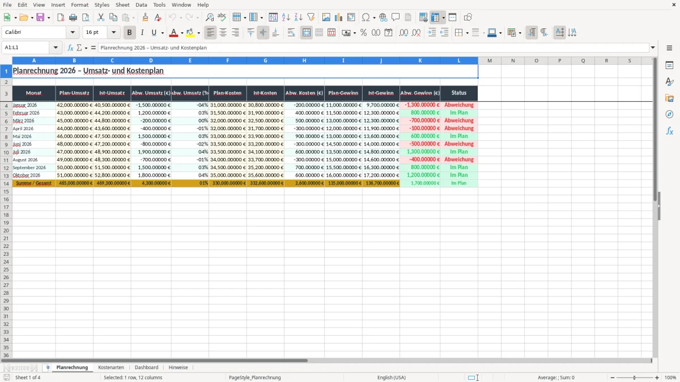The image size is (680, 382).
Task: Open the Format menu
Action: coord(80,5)
